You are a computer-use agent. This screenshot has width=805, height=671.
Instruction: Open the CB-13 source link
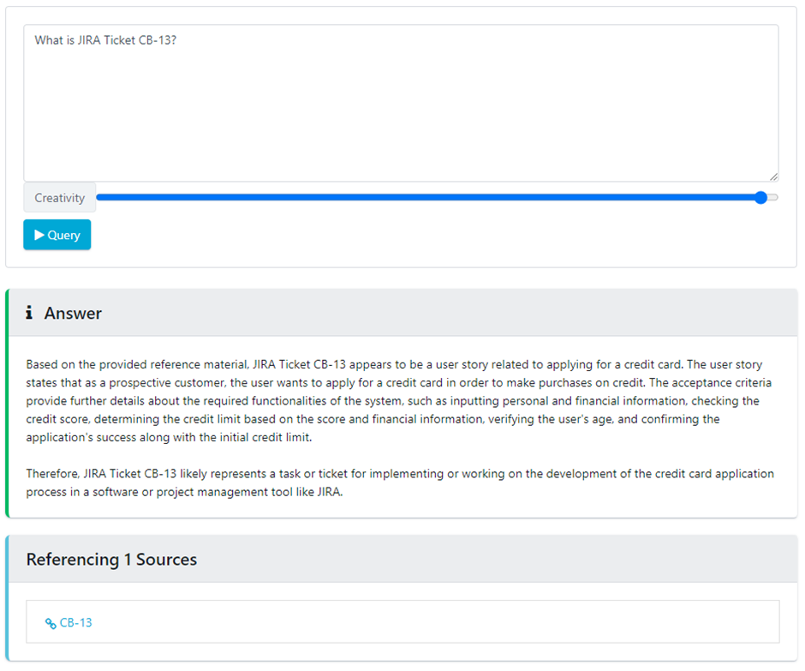coord(75,623)
